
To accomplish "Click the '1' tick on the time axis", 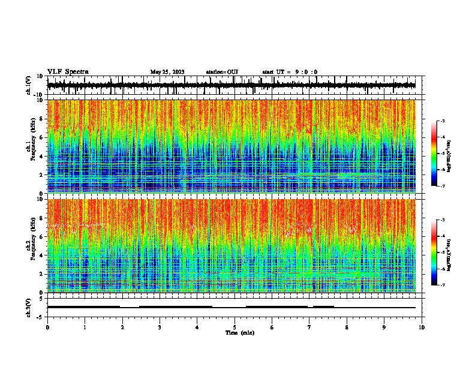I will coord(85,327).
